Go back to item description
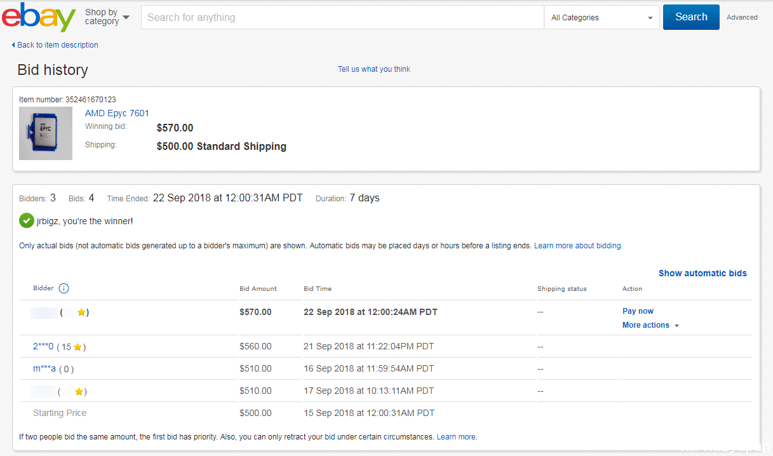 pyautogui.click(x=58, y=45)
